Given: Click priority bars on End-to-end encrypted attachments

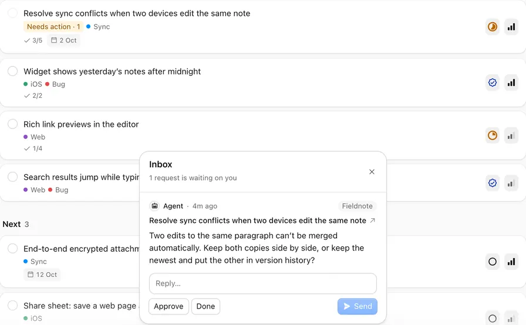Looking at the screenshot, I should click(511, 262).
